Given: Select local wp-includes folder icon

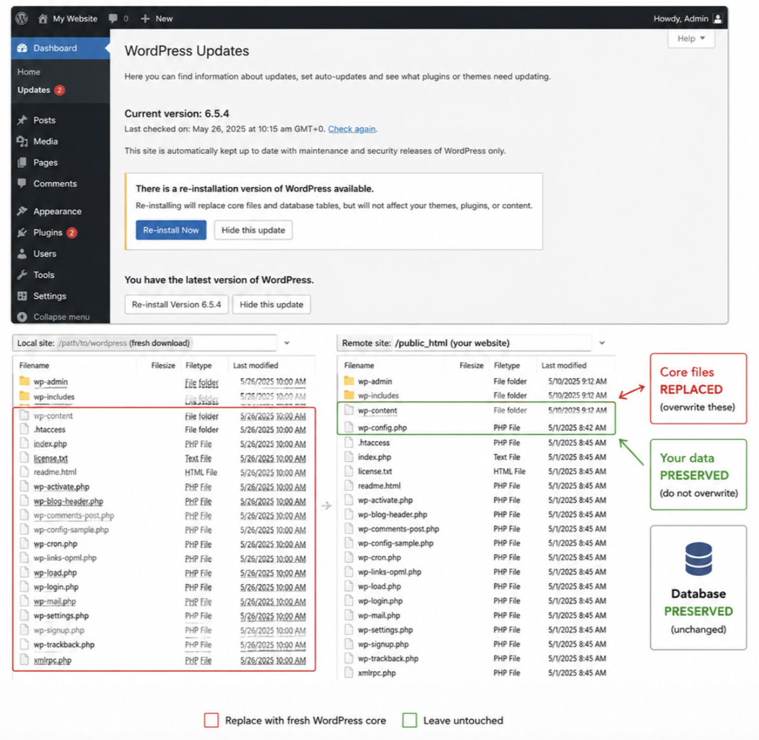Looking at the screenshot, I should 24,396.
